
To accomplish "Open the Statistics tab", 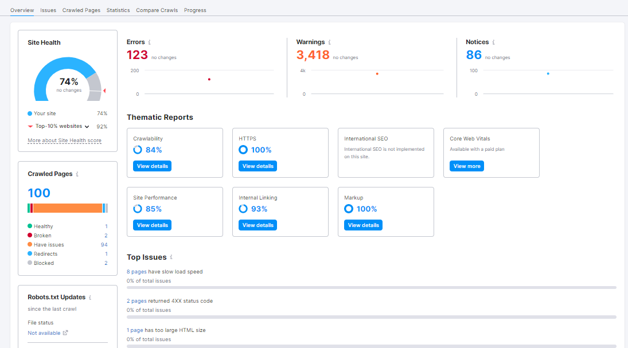I will [118, 10].
